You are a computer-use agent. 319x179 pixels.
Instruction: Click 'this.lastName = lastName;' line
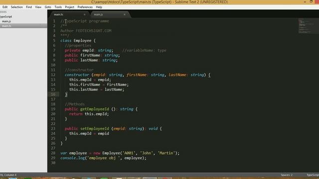[97, 89]
